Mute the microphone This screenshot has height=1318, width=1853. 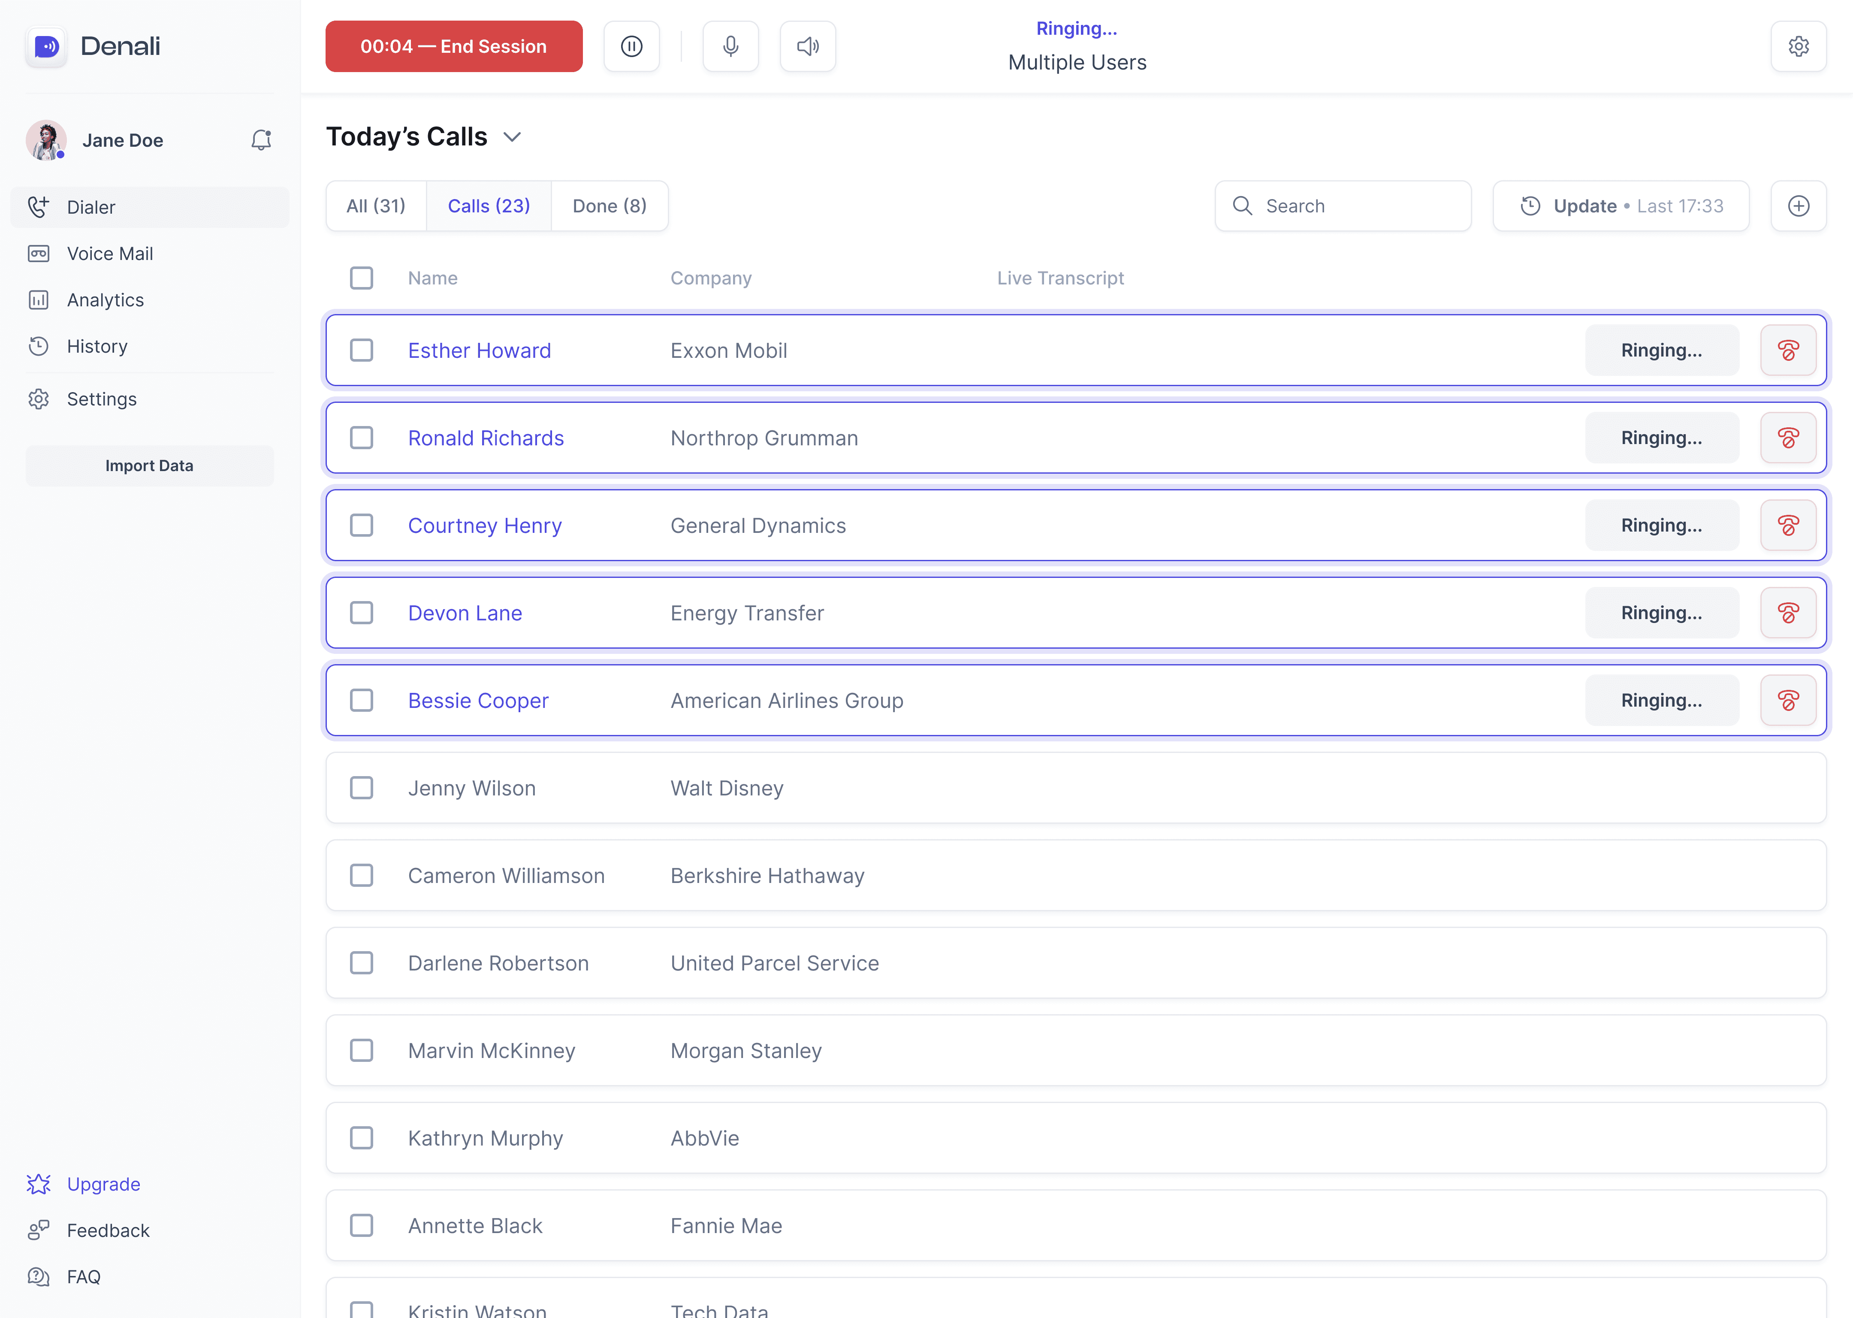tap(730, 46)
